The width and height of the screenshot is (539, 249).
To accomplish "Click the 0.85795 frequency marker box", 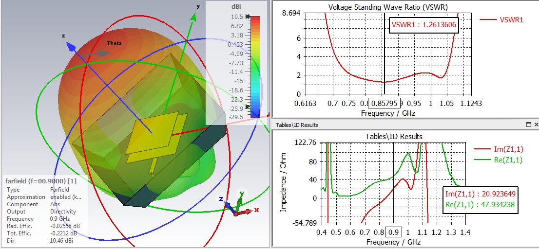I will click(385, 103).
